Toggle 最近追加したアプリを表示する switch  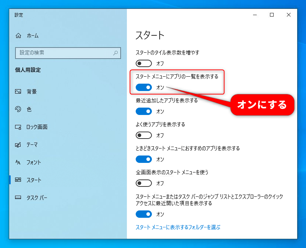[144, 111]
